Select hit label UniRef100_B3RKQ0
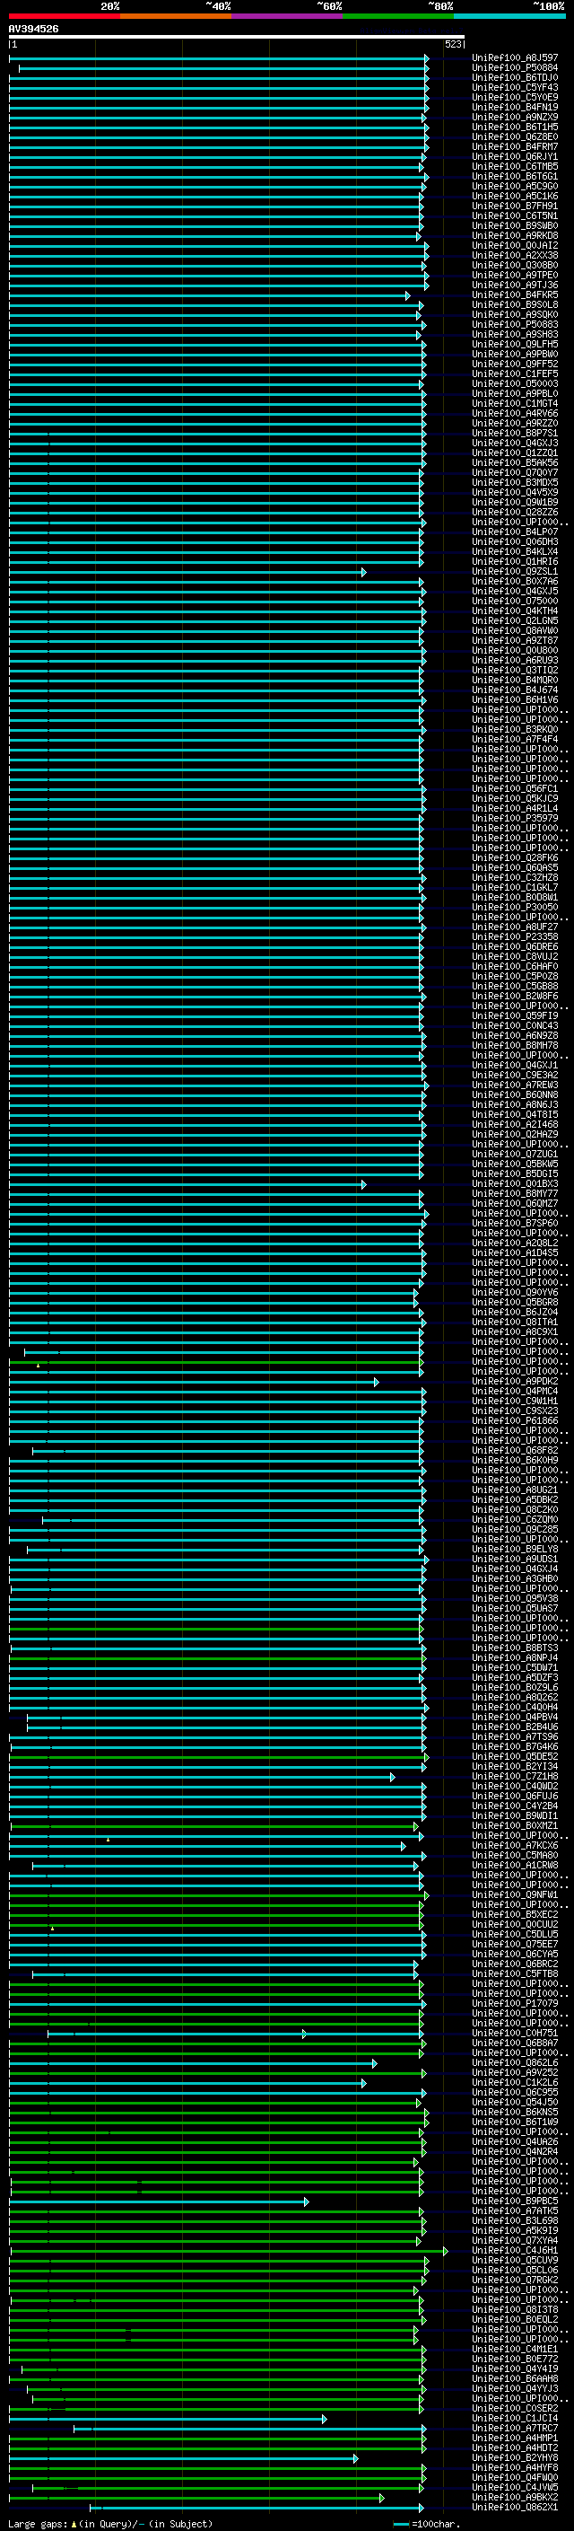Screen dimensions: 574x2531 [515, 730]
